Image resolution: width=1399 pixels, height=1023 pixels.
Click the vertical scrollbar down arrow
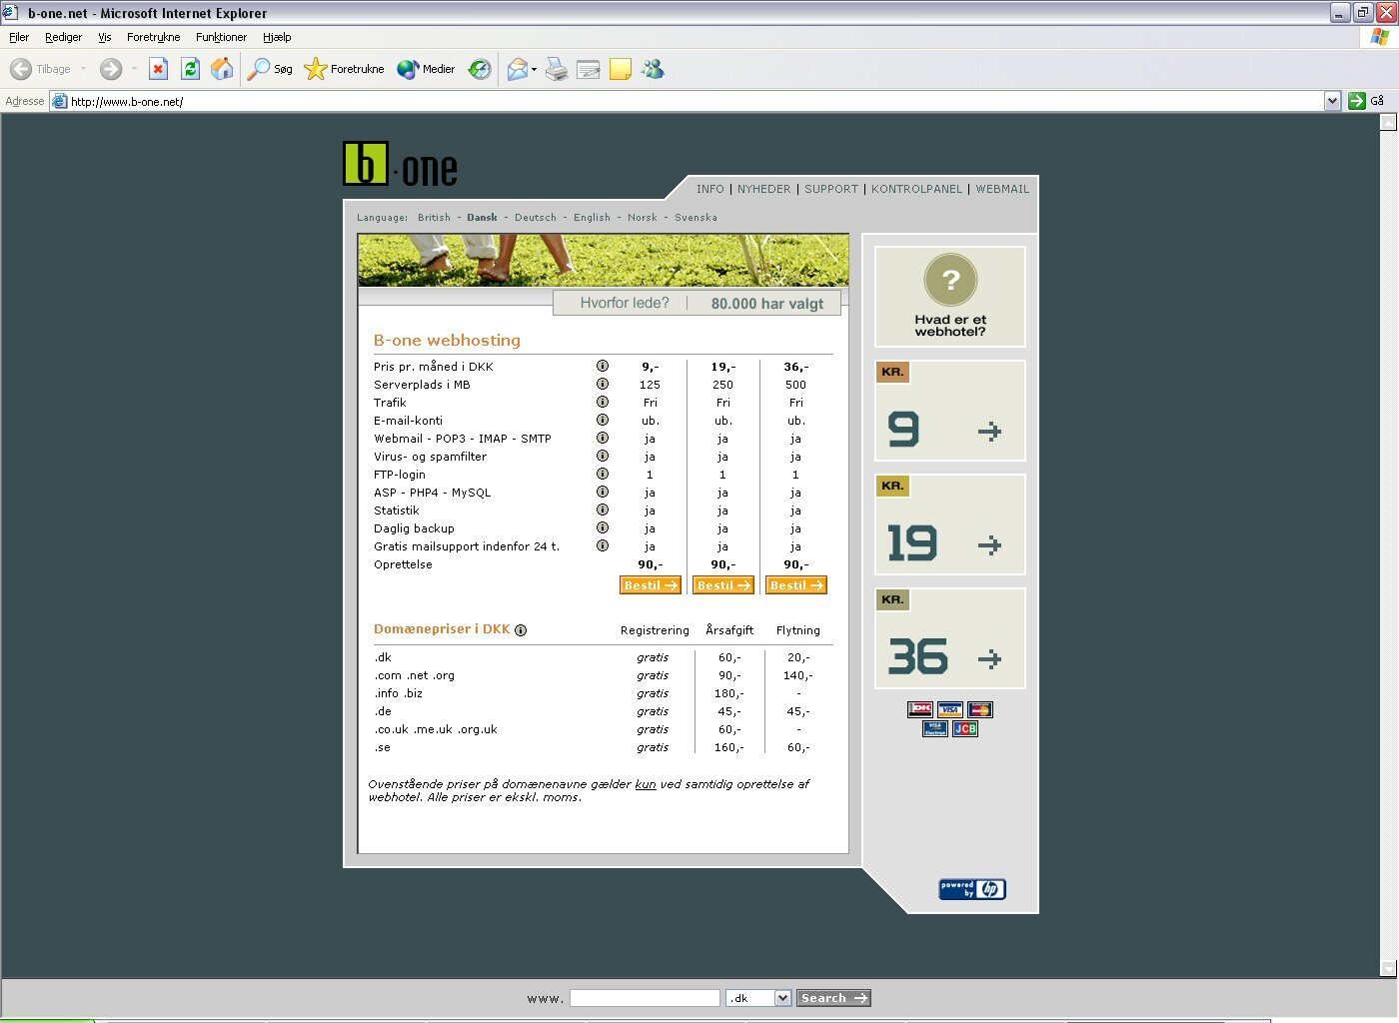1387,968
